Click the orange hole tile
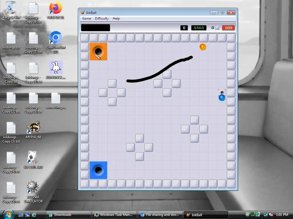Viewport: 293px width, 219px height. coord(98,52)
